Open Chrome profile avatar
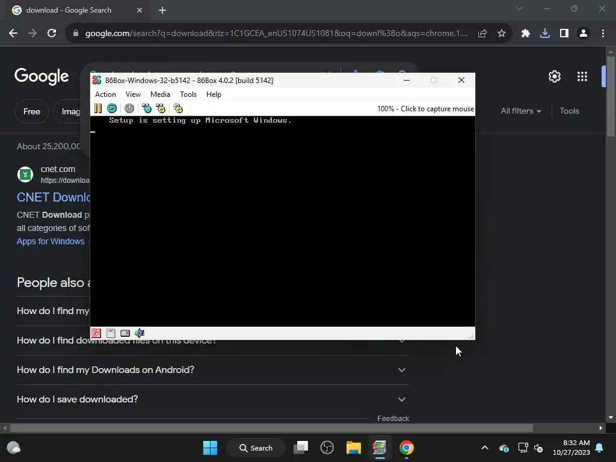The image size is (616, 462). pyautogui.click(x=584, y=34)
